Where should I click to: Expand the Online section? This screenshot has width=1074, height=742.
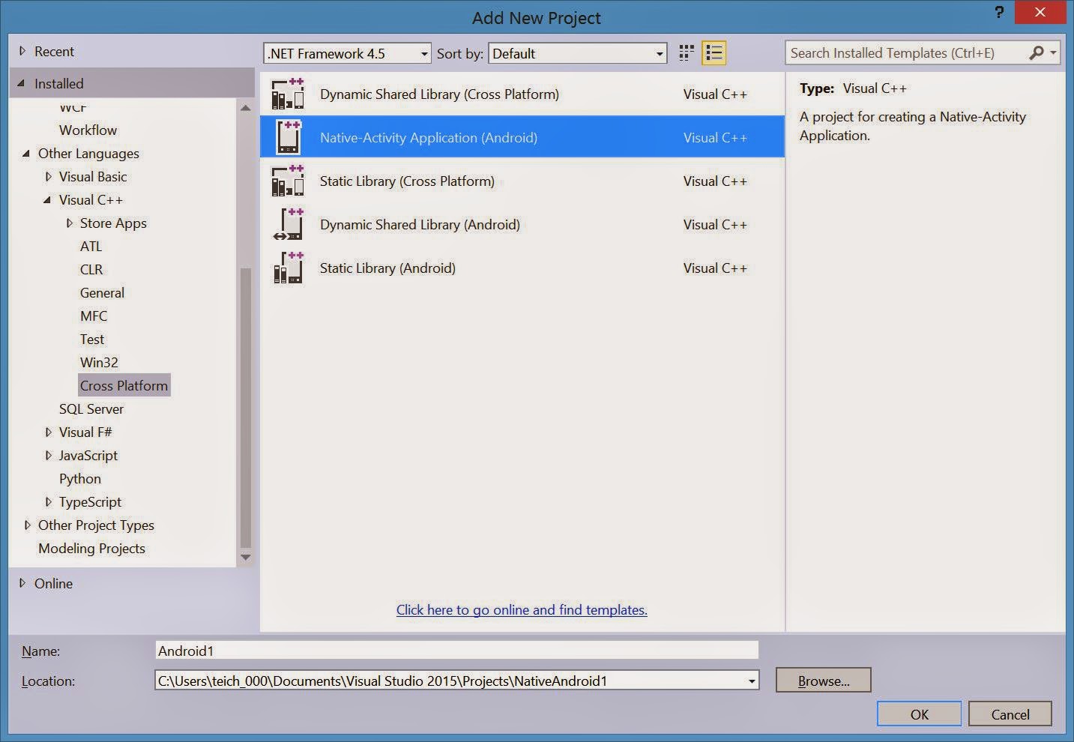click(x=22, y=583)
